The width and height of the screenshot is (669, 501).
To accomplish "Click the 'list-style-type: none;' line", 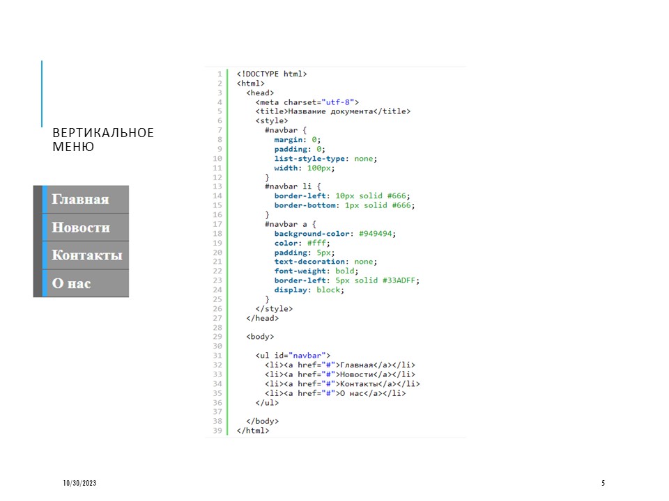I will point(325,159).
